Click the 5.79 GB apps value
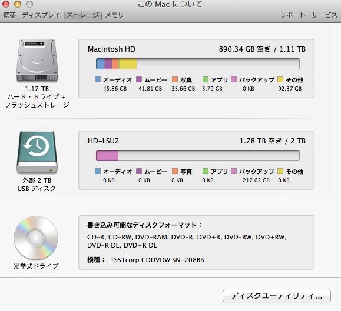 coord(212,89)
